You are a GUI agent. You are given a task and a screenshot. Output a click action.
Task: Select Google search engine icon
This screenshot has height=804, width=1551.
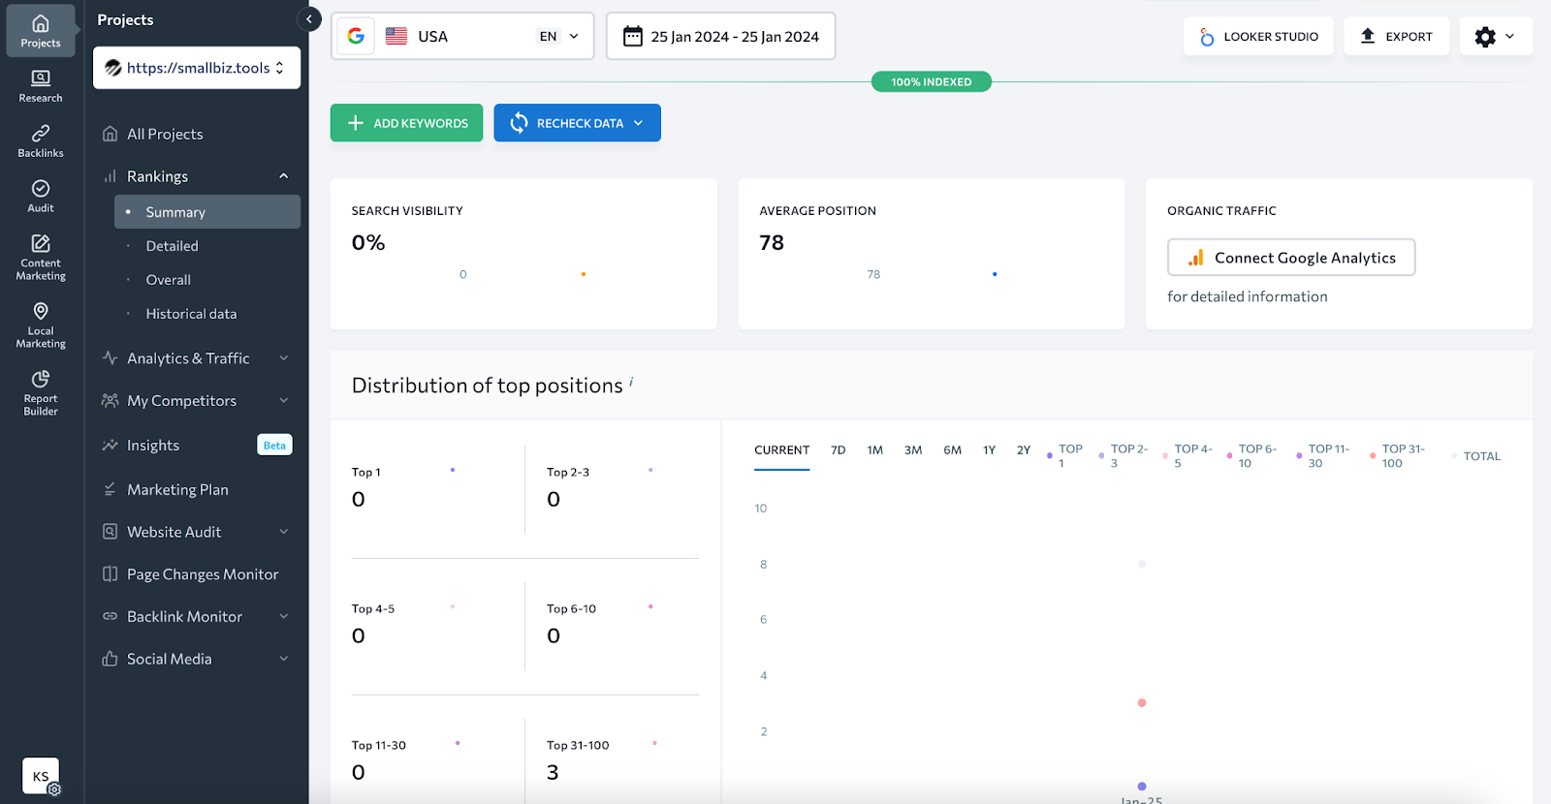point(356,37)
